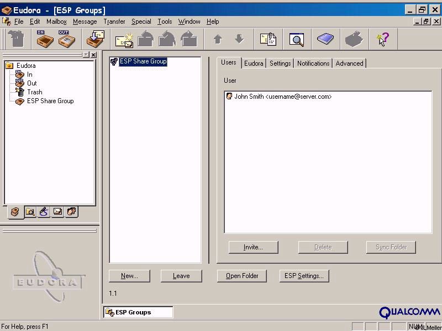442x331 pixels.
Task: Switch to the file browser icon tab
Action: click(30, 212)
